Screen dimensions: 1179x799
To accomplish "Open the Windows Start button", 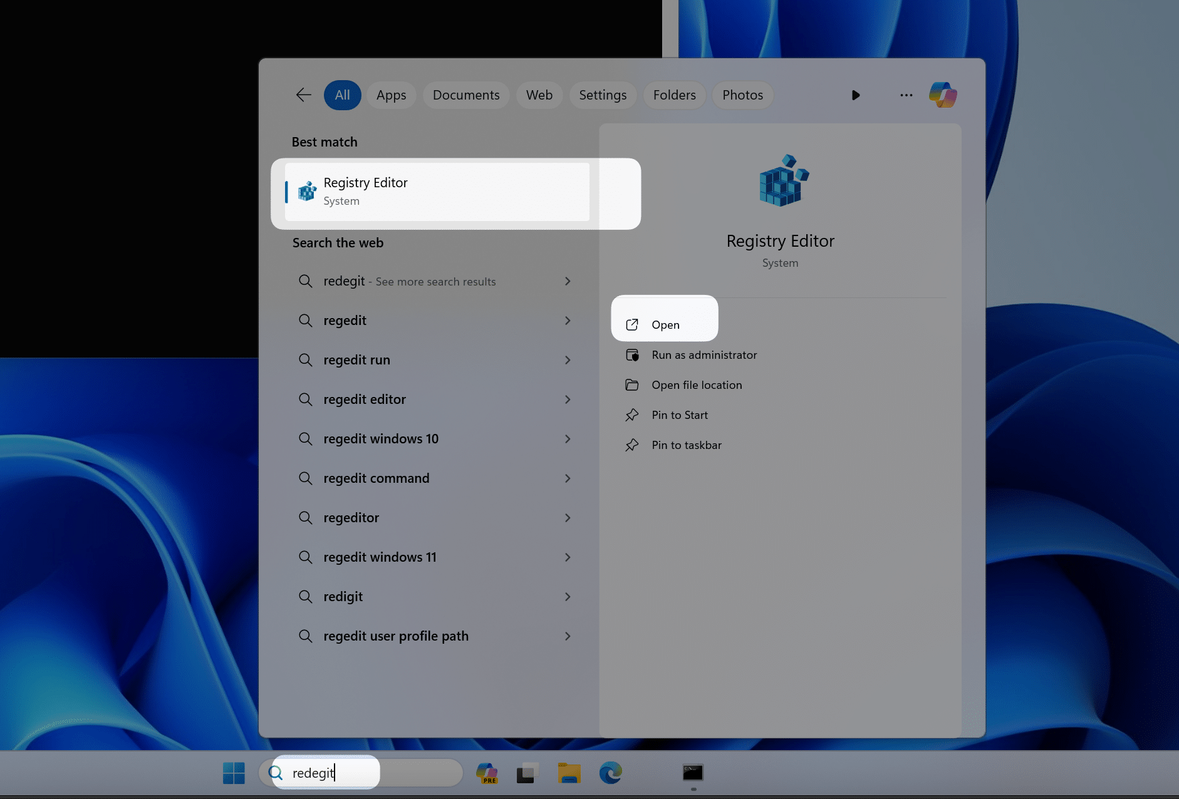I will pos(234,773).
